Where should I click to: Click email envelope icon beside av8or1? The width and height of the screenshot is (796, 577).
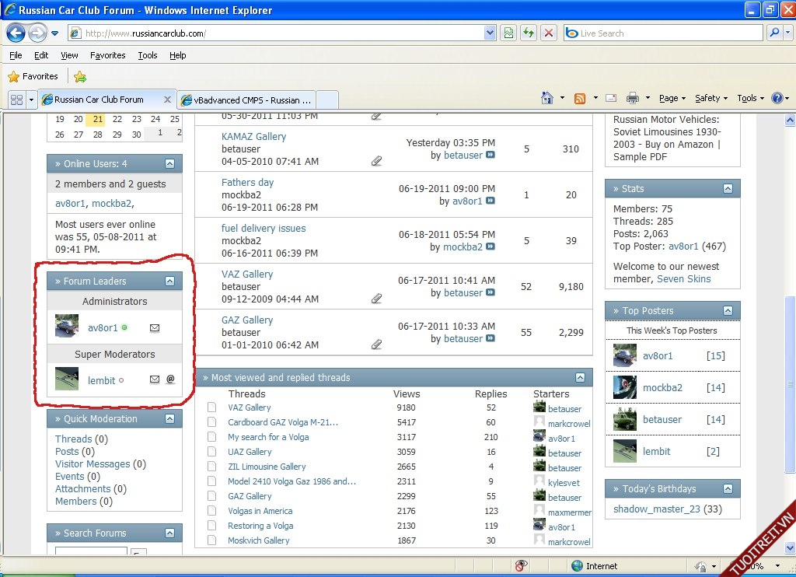coord(155,328)
